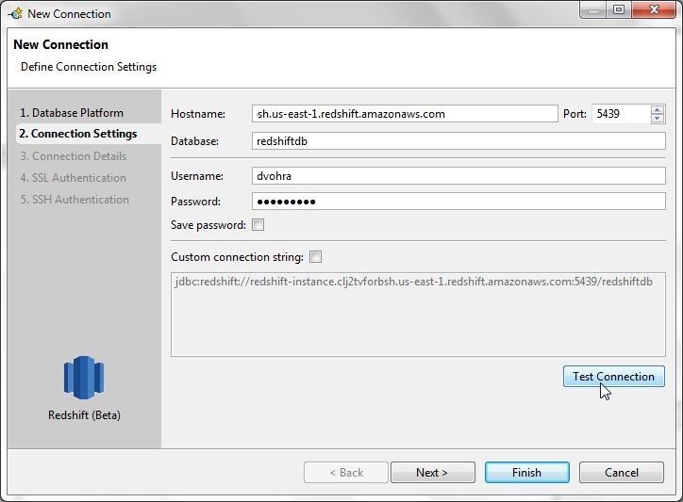Click the Username field containing dvohra
The image size is (683, 502).
tap(458, 176)
